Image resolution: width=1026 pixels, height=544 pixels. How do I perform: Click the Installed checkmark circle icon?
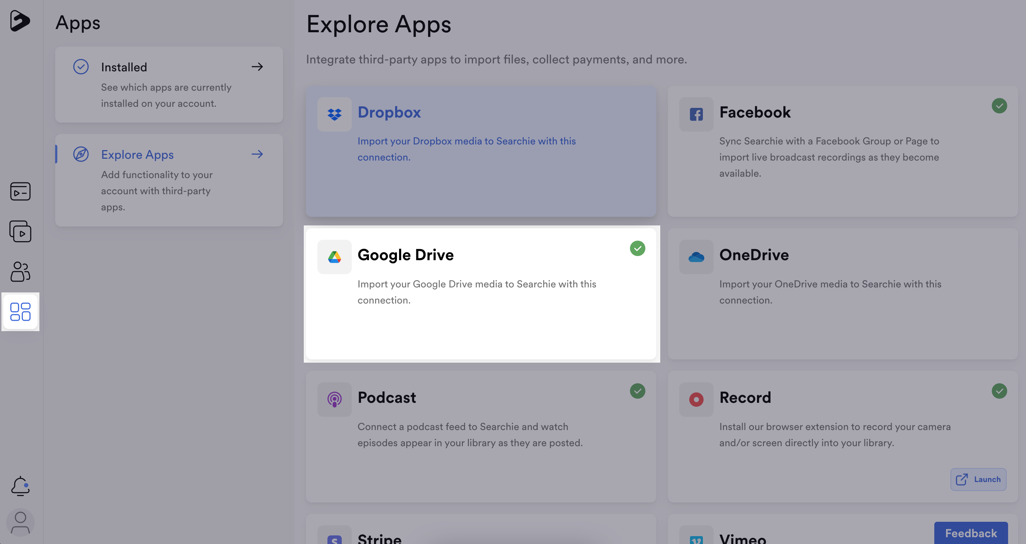(x=81, y=67)
